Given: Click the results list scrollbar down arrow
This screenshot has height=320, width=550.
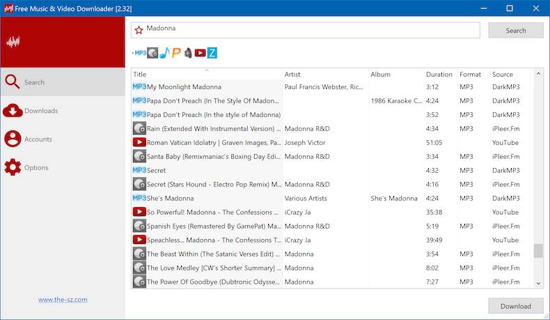Looking at the screenshot, I should pos(538,283).
